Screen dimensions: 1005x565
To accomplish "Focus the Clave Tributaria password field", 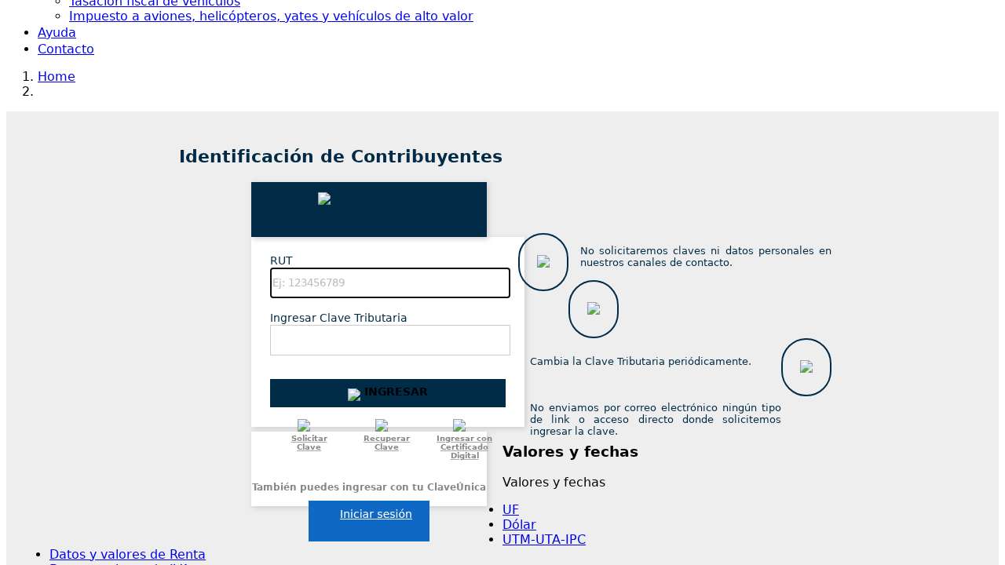I will (390, 341).
